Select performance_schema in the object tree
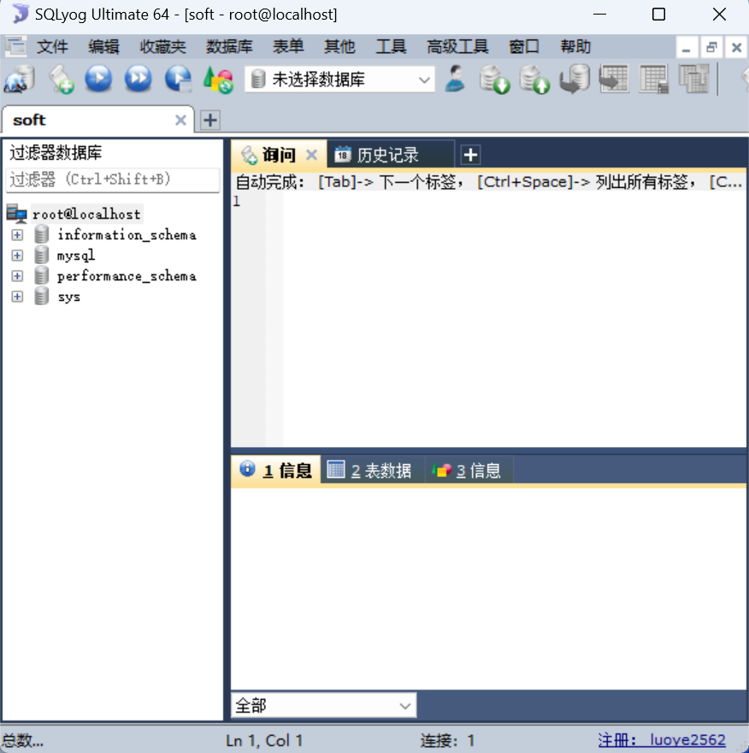749x753 pixels. point(126,276)
